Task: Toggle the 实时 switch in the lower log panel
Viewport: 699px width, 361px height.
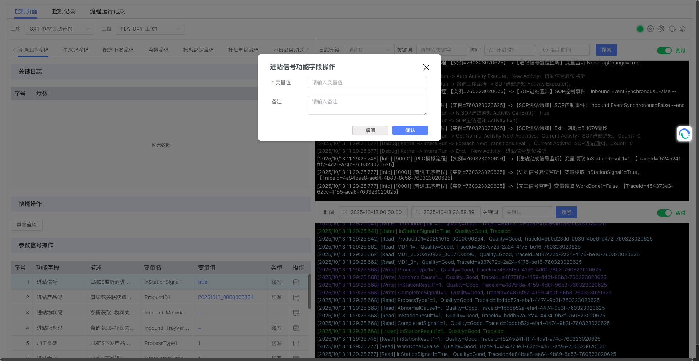Action: click(x=664, y=213)
